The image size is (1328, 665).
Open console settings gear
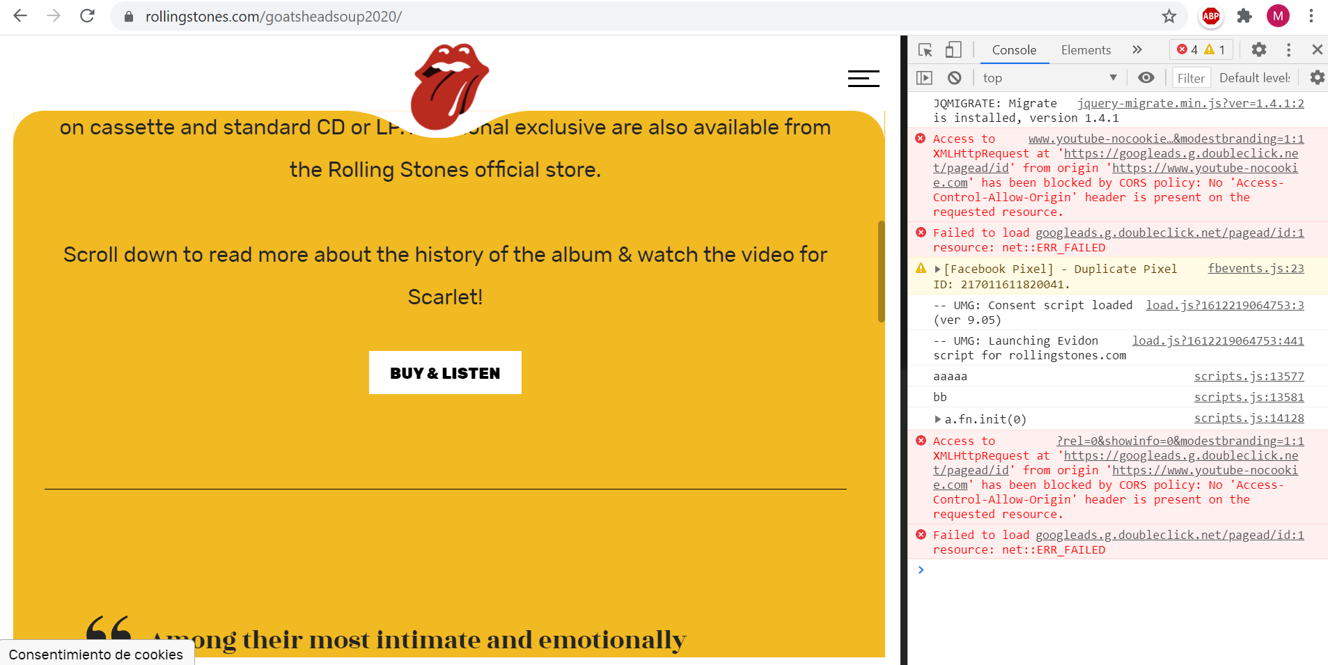(x=1318, y=78)
